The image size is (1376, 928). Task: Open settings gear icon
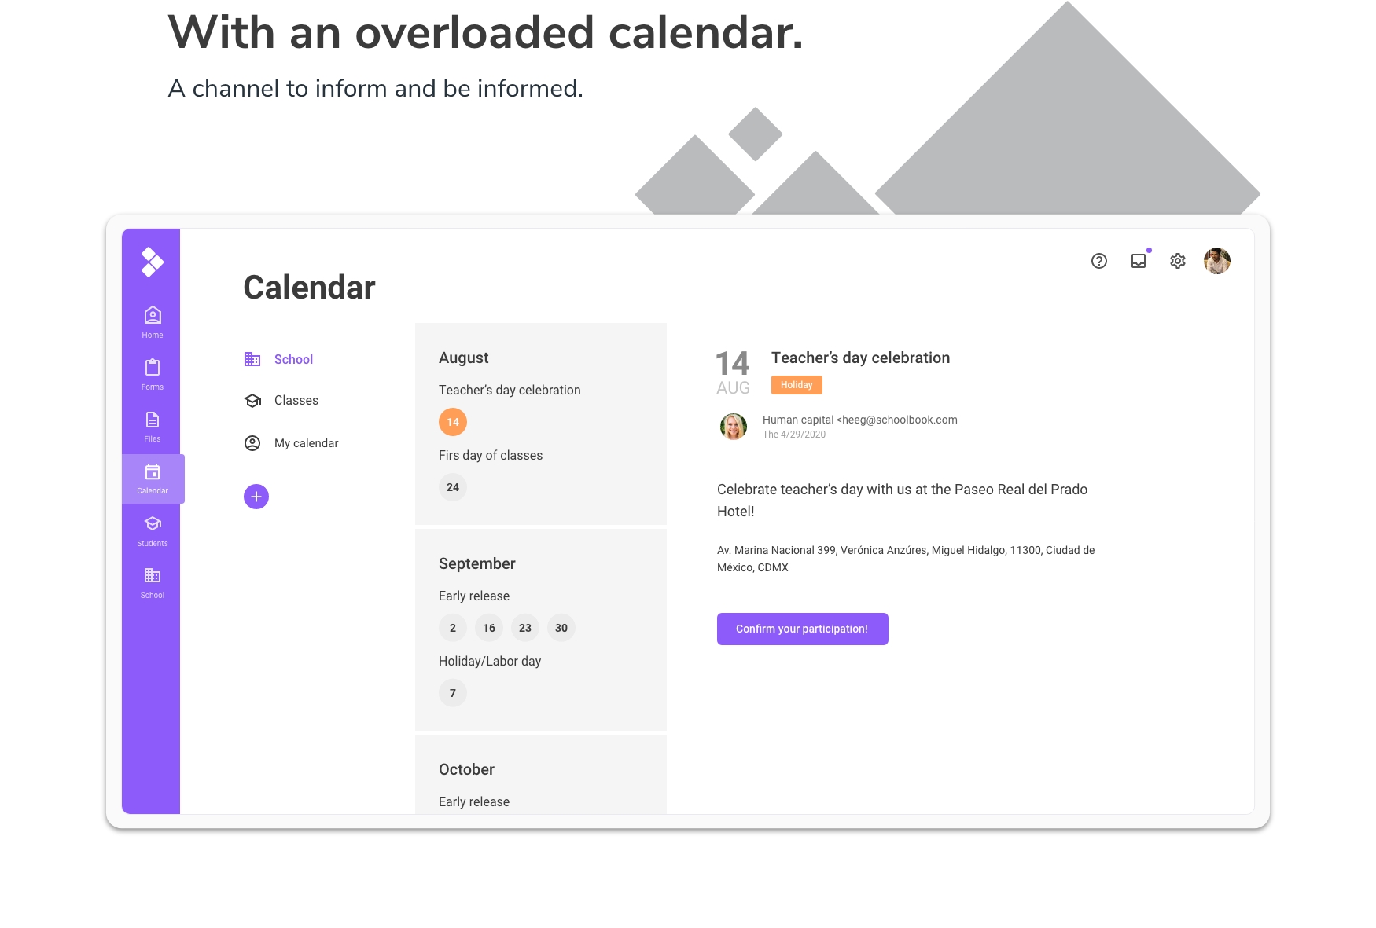[1178, 261]
